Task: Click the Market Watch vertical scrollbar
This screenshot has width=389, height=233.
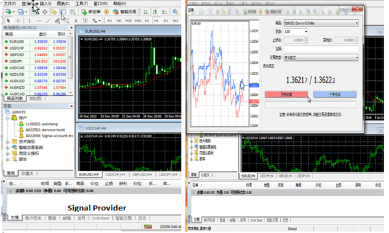Action: pos(71,63)
